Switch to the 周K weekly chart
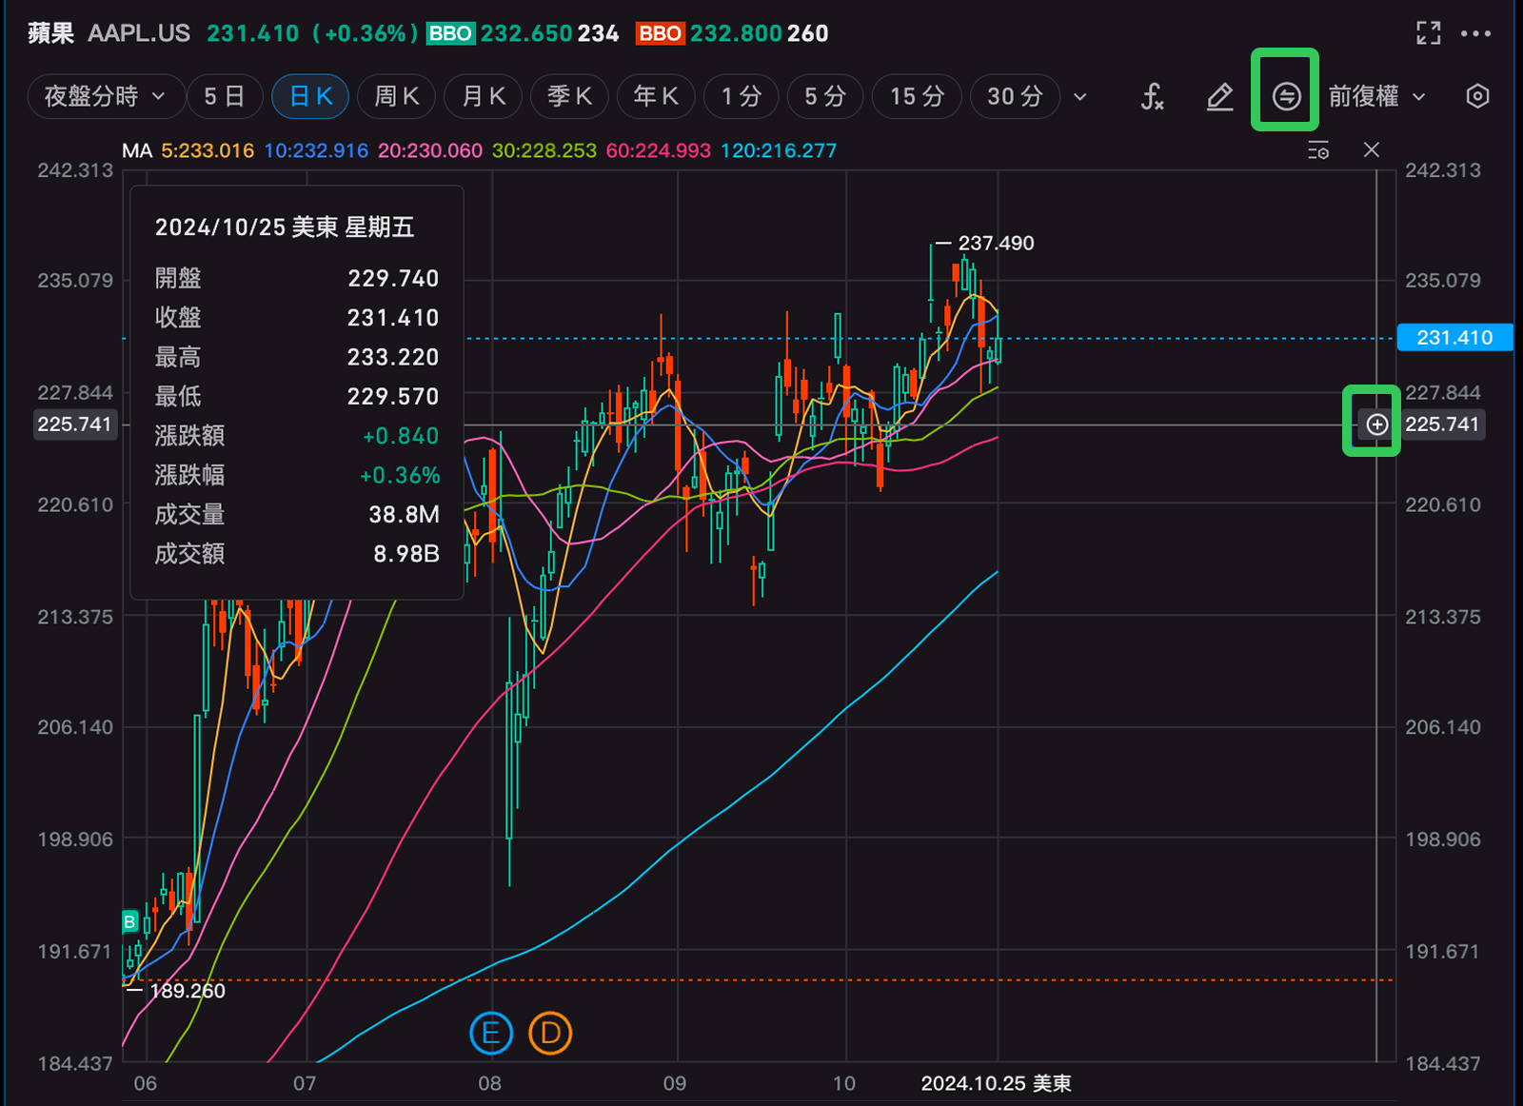 point(396,97)
